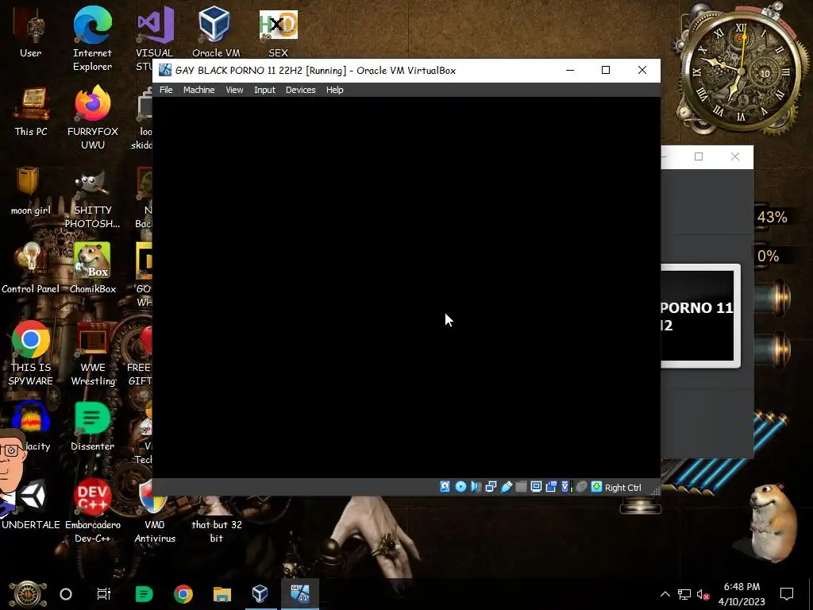Select the Oracle VM desktop shortcut
813x610 pixels.
click(216, 32)
